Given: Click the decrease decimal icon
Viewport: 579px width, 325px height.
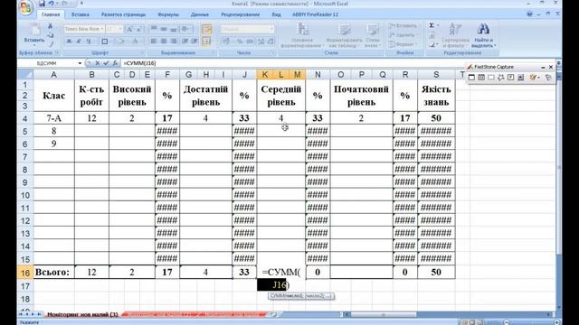Looking at the screenshot, I should [x=271, y=42].
